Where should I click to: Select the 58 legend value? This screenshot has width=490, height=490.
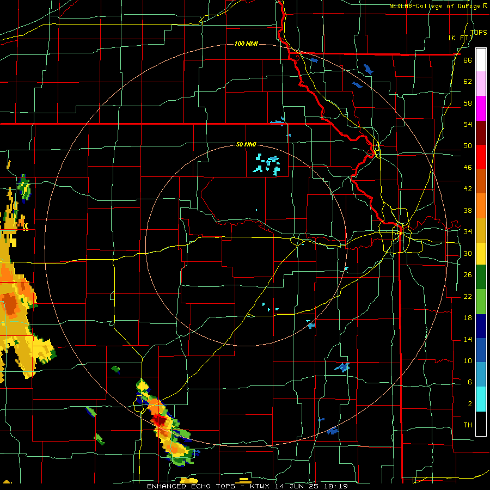(x=468, y=103)
